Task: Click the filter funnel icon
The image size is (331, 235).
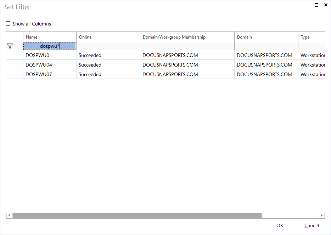Action: [10, 46]
